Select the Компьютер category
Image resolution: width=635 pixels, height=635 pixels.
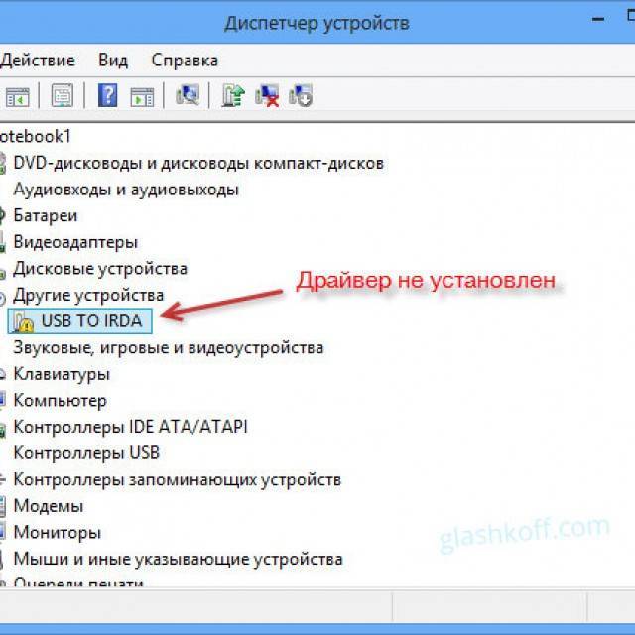click(x=60, y=401)
